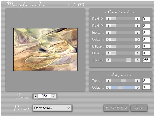Image resolution: width=155 pixels, height=117 pixels.
Task: Click the Displ. Y left arrow
Action: (108, 26)
